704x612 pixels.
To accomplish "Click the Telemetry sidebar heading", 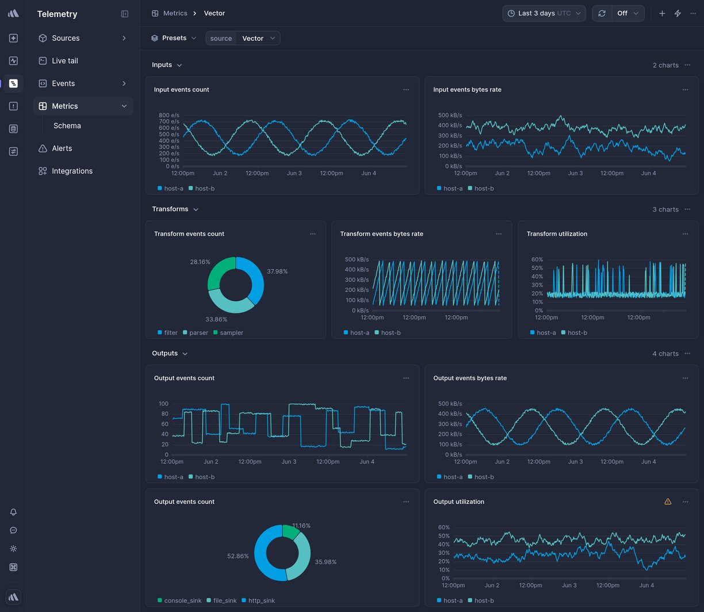I will click(x=57, y=14).
